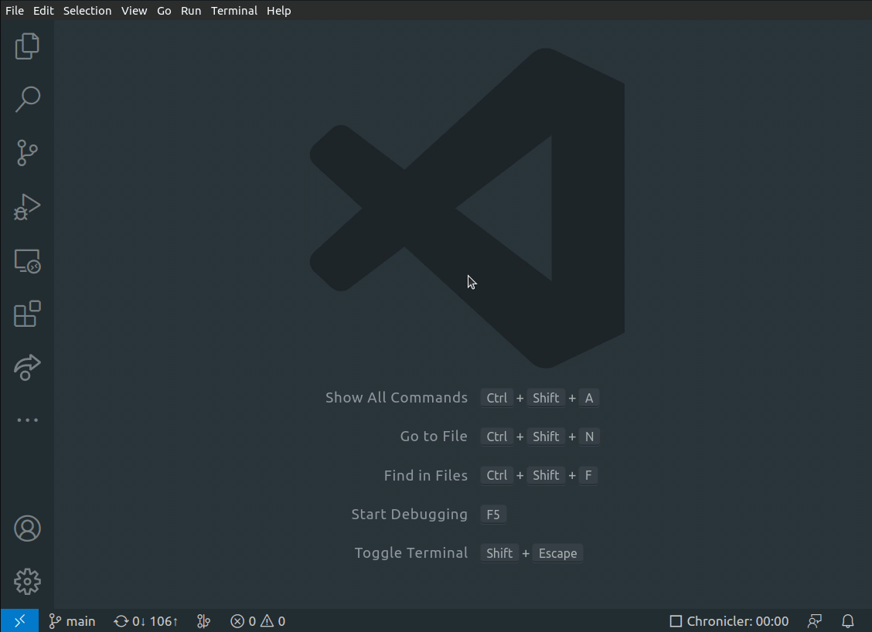
Task: Start recording with Chronicler: 00:00
Action: click(x=729, y=621)
